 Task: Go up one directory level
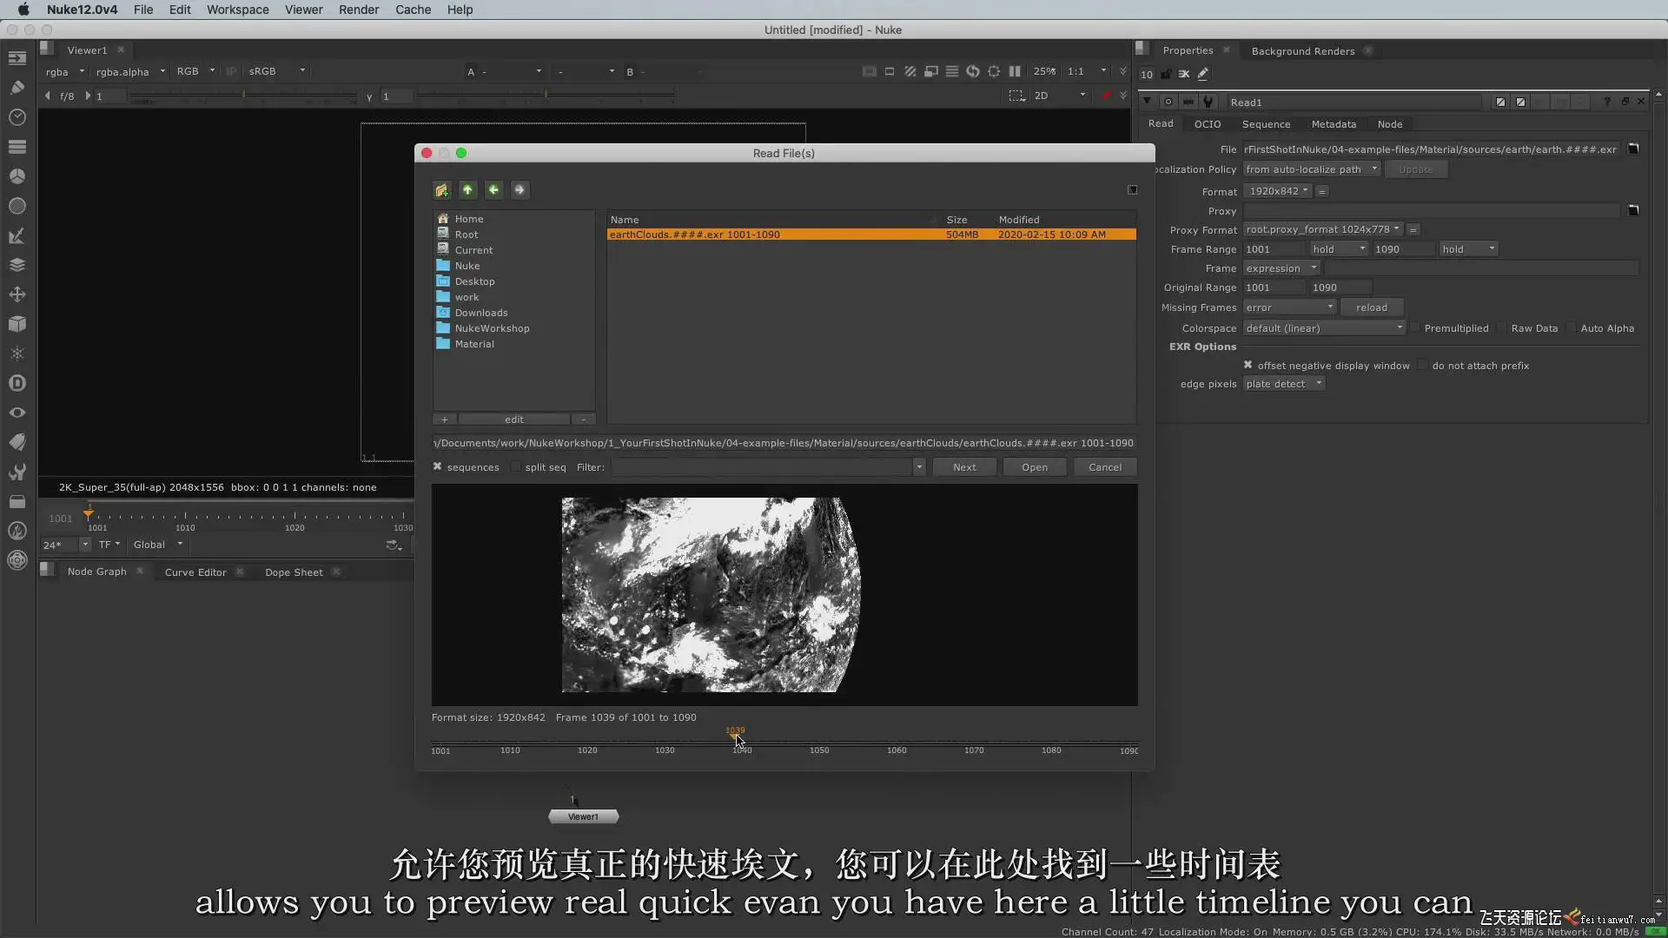[x=467, y=189]
